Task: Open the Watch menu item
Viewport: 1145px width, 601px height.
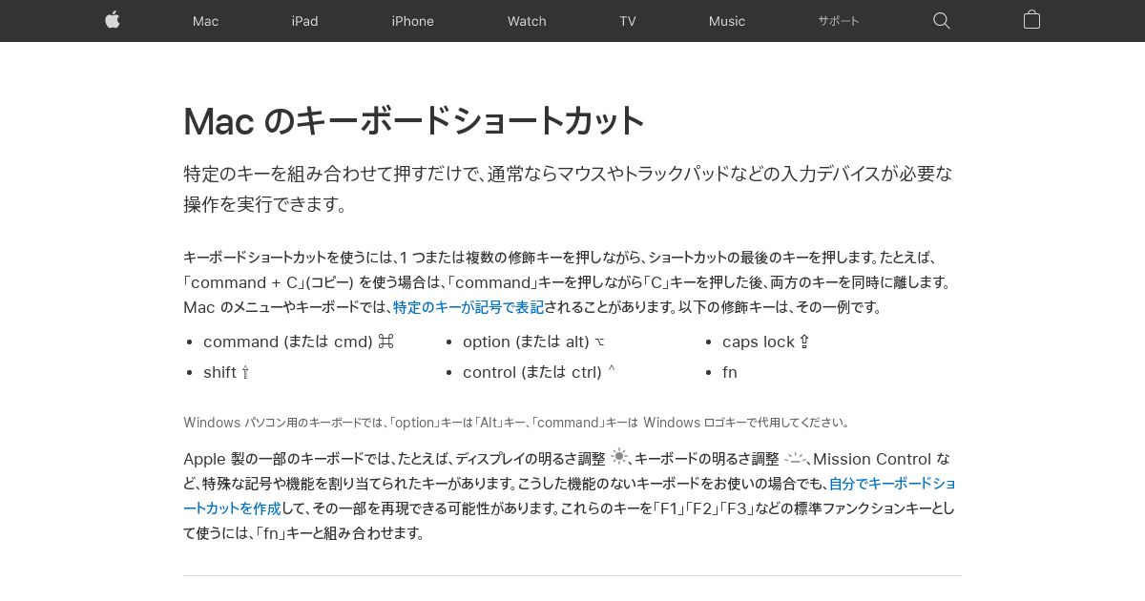Action: click(x=527, y=21)
